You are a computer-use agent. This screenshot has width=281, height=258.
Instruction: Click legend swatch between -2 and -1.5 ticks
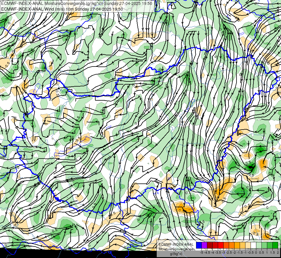(x=237, y=245)
